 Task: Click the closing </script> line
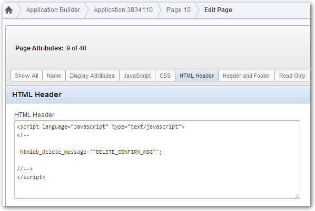[x=31, y=177]
